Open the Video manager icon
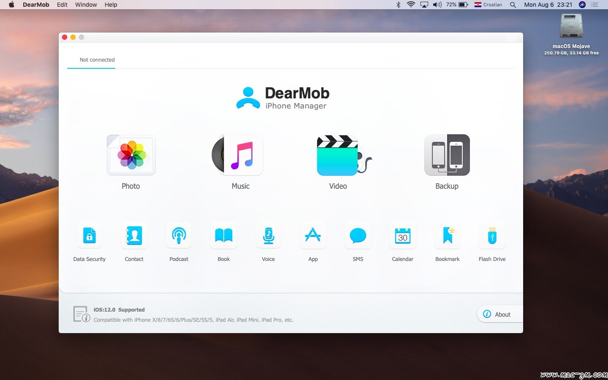608x380 pixels. [x=344, y=155]
